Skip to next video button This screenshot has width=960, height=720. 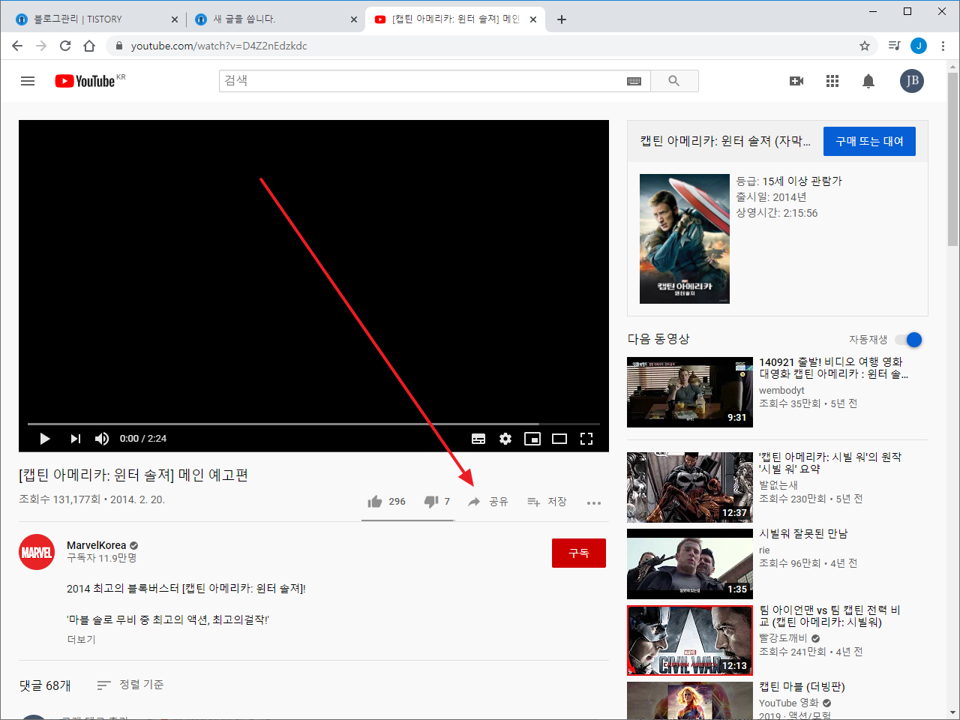(x=75, y=439)
